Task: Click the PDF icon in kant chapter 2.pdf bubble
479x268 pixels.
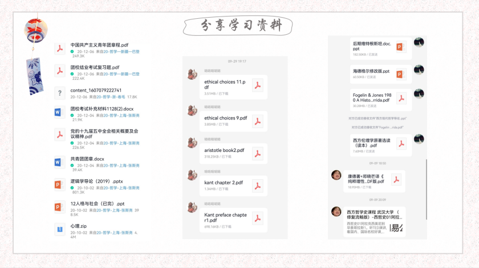Action: 258,186
